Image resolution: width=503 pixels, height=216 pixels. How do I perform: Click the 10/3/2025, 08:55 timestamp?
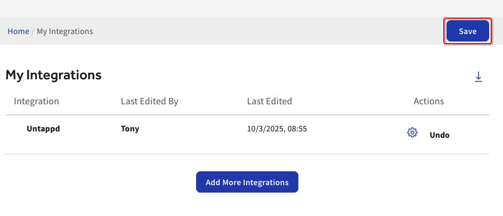tap(277, 128)
